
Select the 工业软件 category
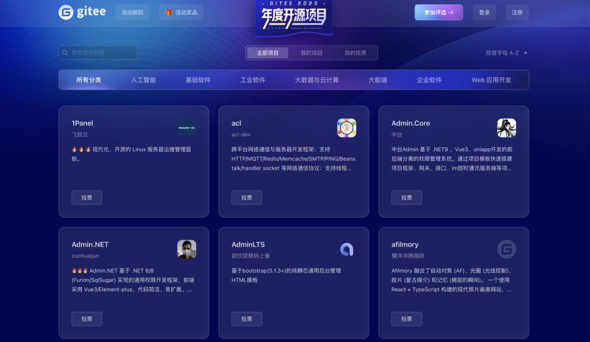click(x=253, y=80)
